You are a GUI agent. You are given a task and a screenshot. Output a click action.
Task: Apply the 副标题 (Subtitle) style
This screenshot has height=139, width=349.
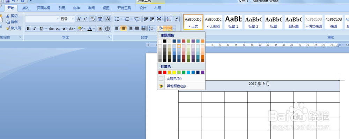[x=294, y=22]
